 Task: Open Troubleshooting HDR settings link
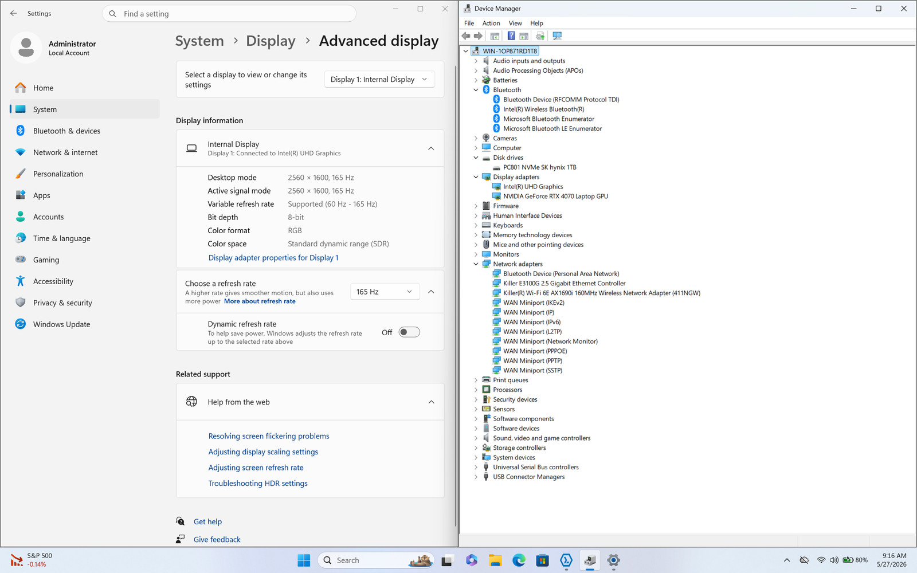(258, 484)
